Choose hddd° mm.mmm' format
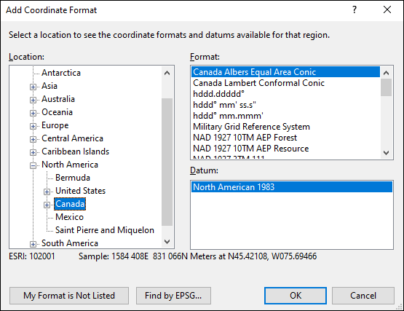Image resolution: width=404 pixels, height=311 pixels. (x=285, y=116)
